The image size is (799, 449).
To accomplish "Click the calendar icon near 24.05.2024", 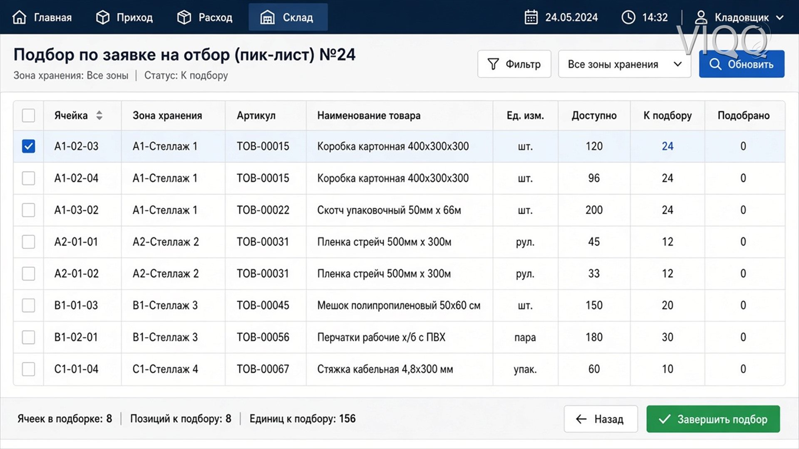I will (x=531, y=17).
